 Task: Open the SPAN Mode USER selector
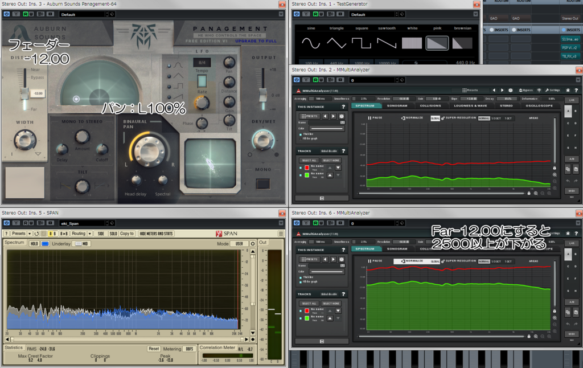[x=239, y=244]
